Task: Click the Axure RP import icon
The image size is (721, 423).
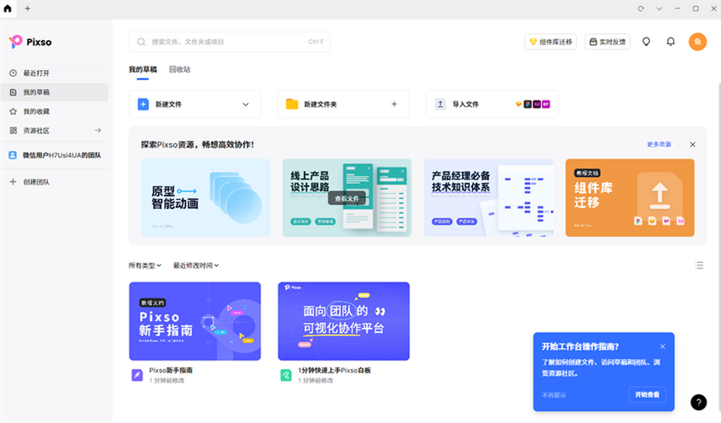Action: point(546,104)
